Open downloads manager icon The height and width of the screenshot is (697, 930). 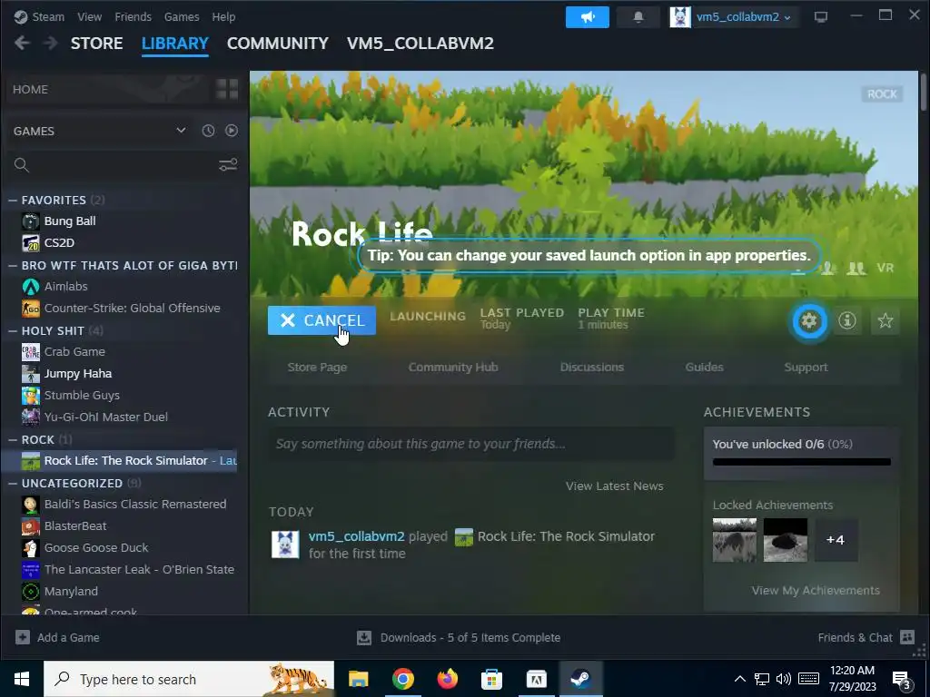(x=364, y=637)
